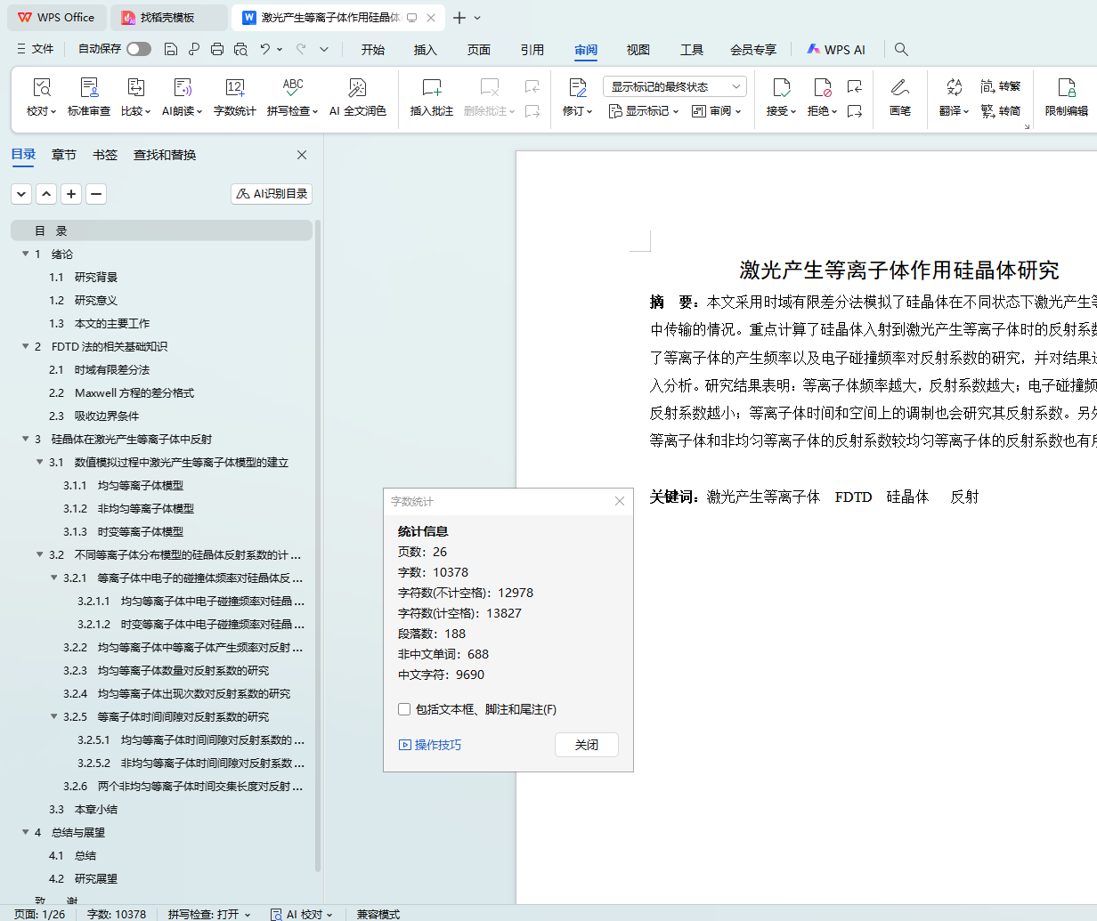
Task: Toggle the 自动保存 autosave switch
Action: coord(139,49)
